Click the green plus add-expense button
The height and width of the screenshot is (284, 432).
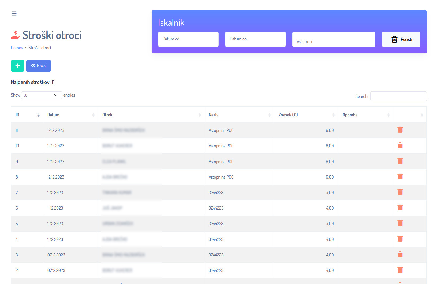[x=17, y=66]
